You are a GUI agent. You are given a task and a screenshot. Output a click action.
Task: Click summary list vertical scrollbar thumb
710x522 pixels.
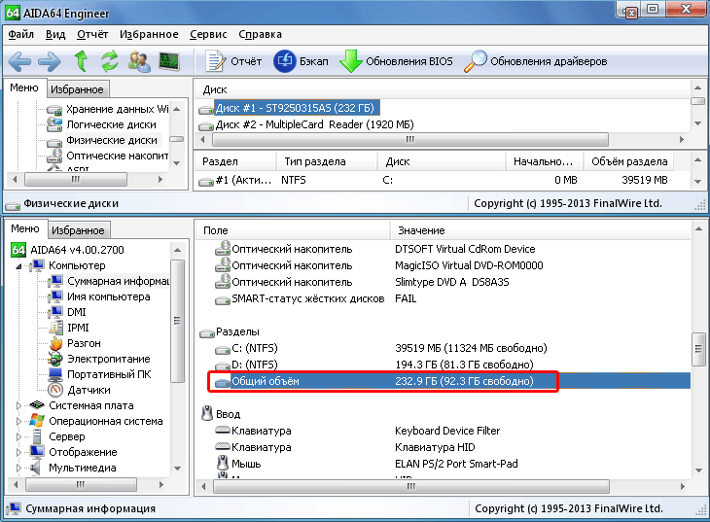(x=698, y=349)
